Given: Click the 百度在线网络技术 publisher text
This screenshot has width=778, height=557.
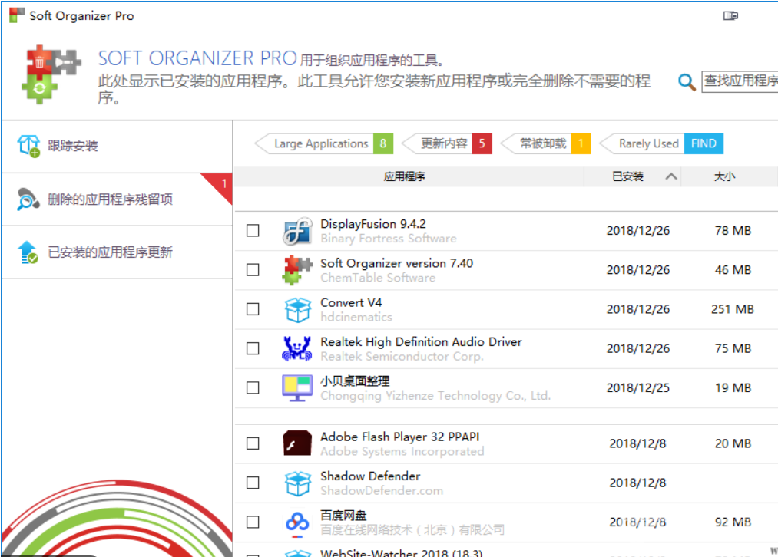Looking at the screenshot, I should 412,529.
